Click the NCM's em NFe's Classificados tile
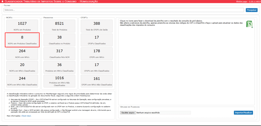Screen dimensions: 261x126 [x=22, y=67]
